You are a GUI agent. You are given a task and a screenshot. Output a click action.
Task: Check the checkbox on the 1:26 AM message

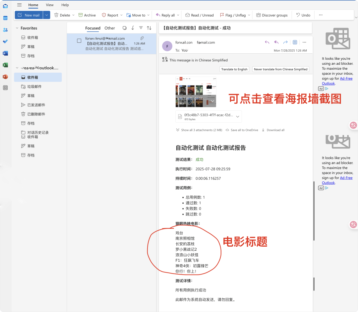(79, 41)
